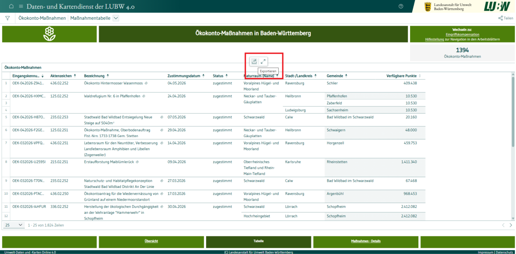The image size is (516, 254).
Task: Sort by Verfügbare Punkte column arrow
Action: tap(420, 76)
